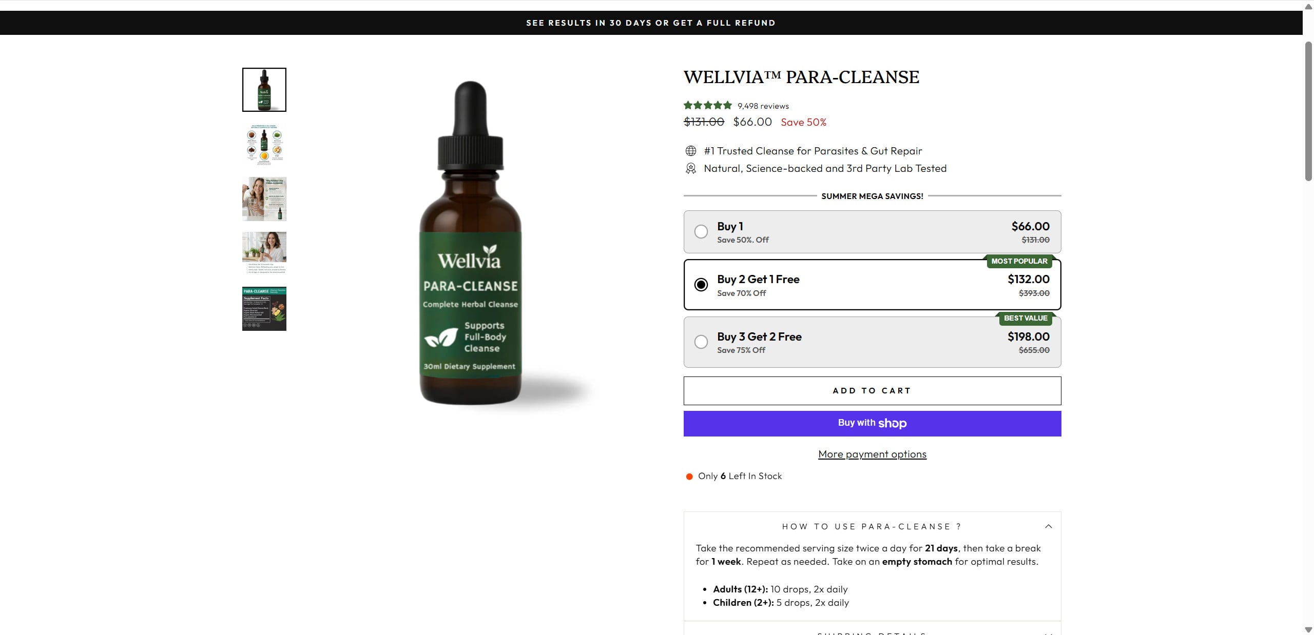The height and width of the screenshot is (635, 1314).
Task: Click the award ribbon icon beside Lab Tested
Action: tap(691, 168)
